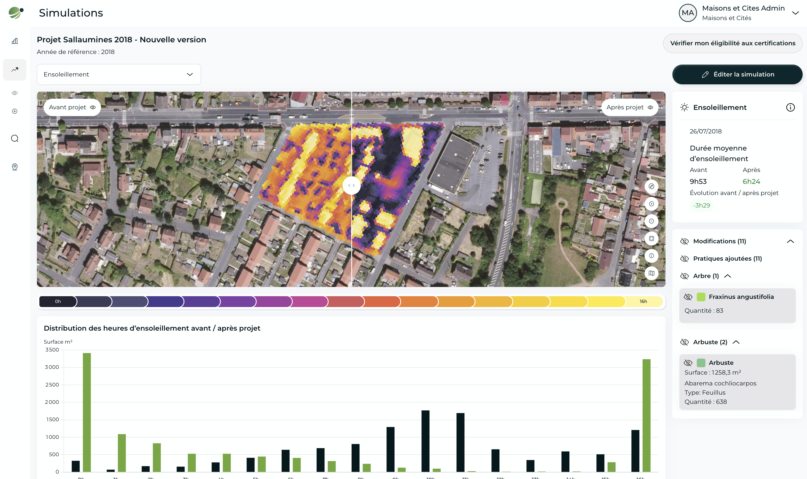The image size is (807, 479).
Task: Click the fit-to-extent map control
Action: (651, 238)
